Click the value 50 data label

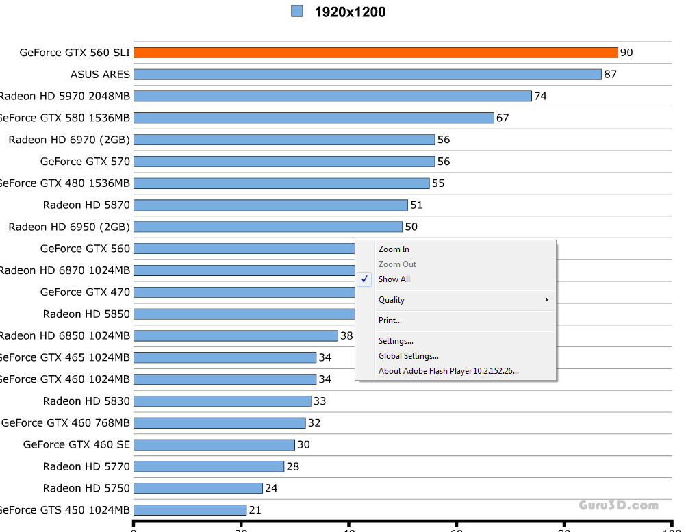coord(411,227)
